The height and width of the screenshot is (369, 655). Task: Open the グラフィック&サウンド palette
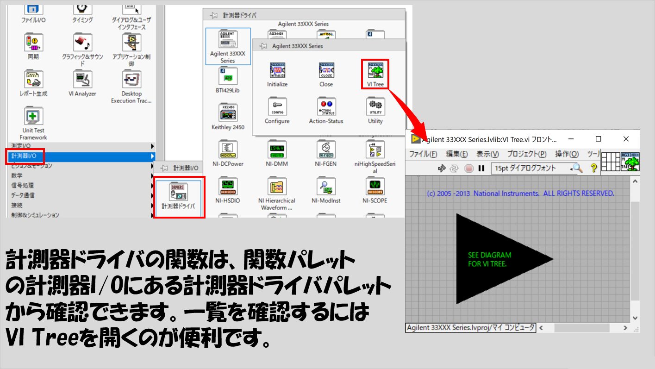pos(82,43)
